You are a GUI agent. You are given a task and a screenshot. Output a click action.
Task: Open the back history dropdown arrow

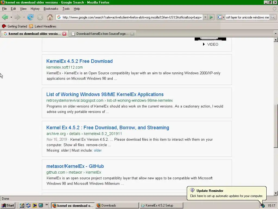[11, 17]
